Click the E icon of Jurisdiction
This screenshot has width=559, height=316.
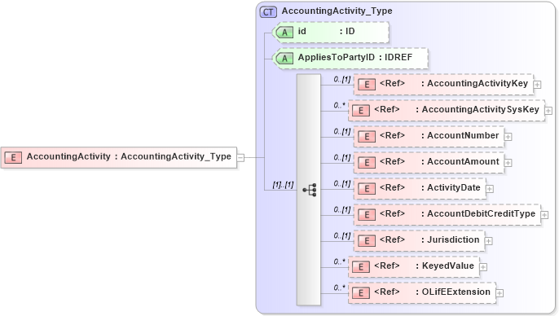click(367, 241)
